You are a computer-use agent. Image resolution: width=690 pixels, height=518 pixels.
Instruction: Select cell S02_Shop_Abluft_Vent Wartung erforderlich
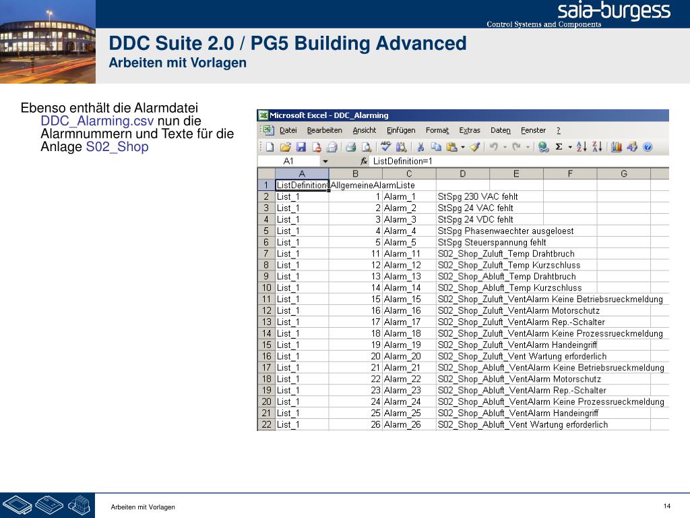463,425
